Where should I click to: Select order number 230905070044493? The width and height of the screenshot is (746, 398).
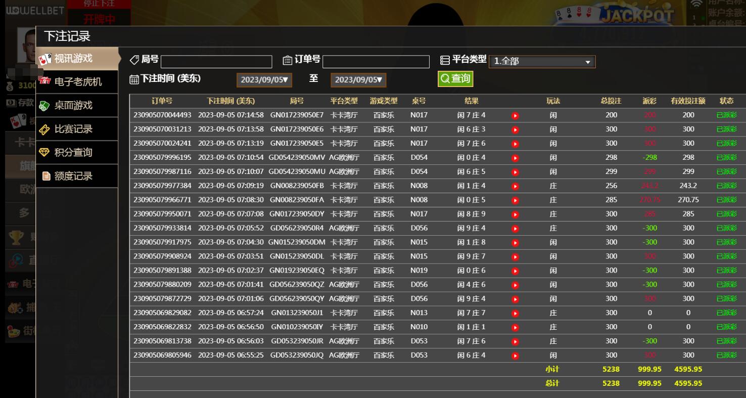162,115
